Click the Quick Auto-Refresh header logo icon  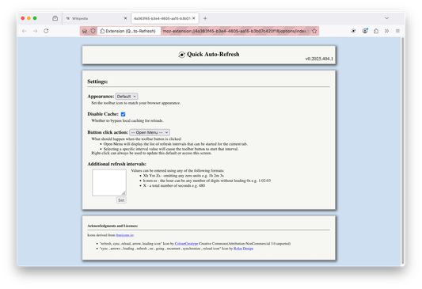181,55
